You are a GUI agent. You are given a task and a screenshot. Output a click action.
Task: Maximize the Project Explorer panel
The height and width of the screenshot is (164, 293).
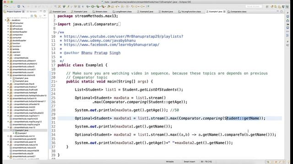pos(45,11)
